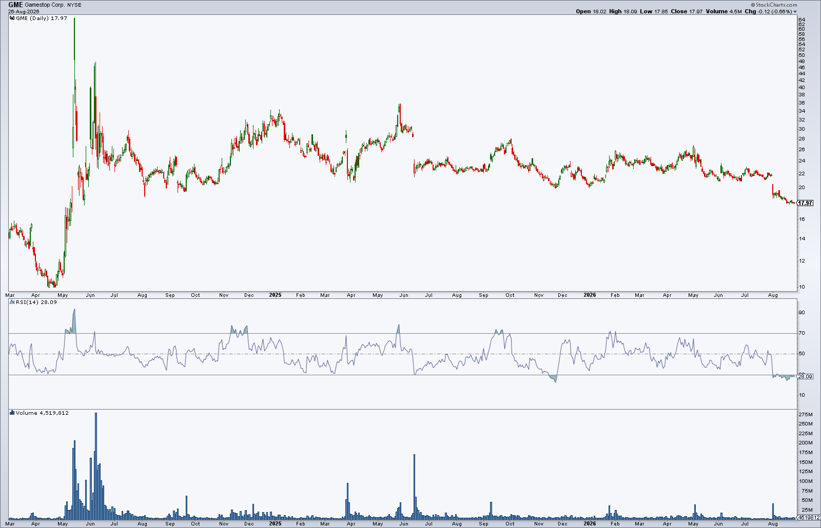This screenshot has width=821, height=528.
Task: Click the RSI(14) 28.09 legend text
Action: 36,302
